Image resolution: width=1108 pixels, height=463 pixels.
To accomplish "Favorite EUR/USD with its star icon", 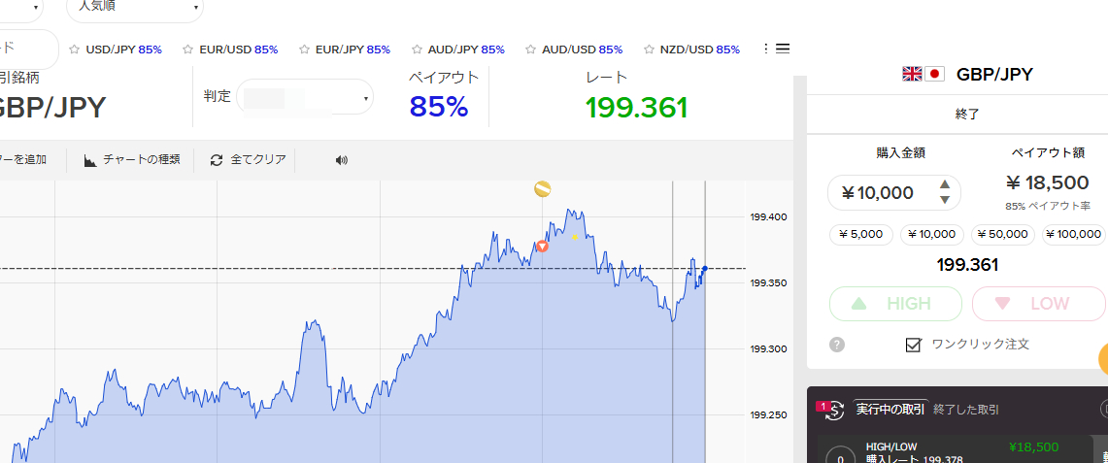I will tap(188, 50).
